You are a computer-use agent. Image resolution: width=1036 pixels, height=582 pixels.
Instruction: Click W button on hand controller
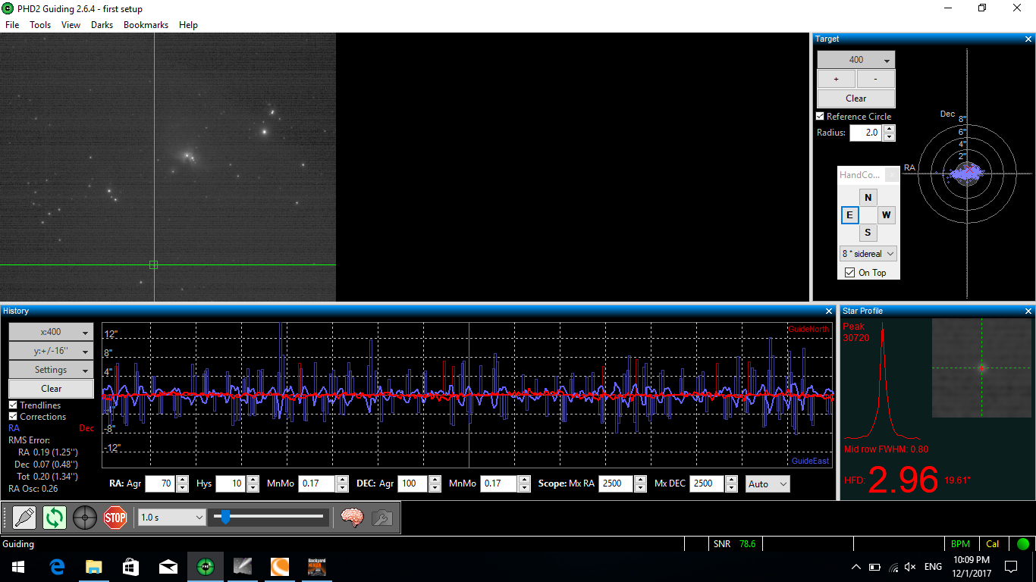[x=887, y=215]
